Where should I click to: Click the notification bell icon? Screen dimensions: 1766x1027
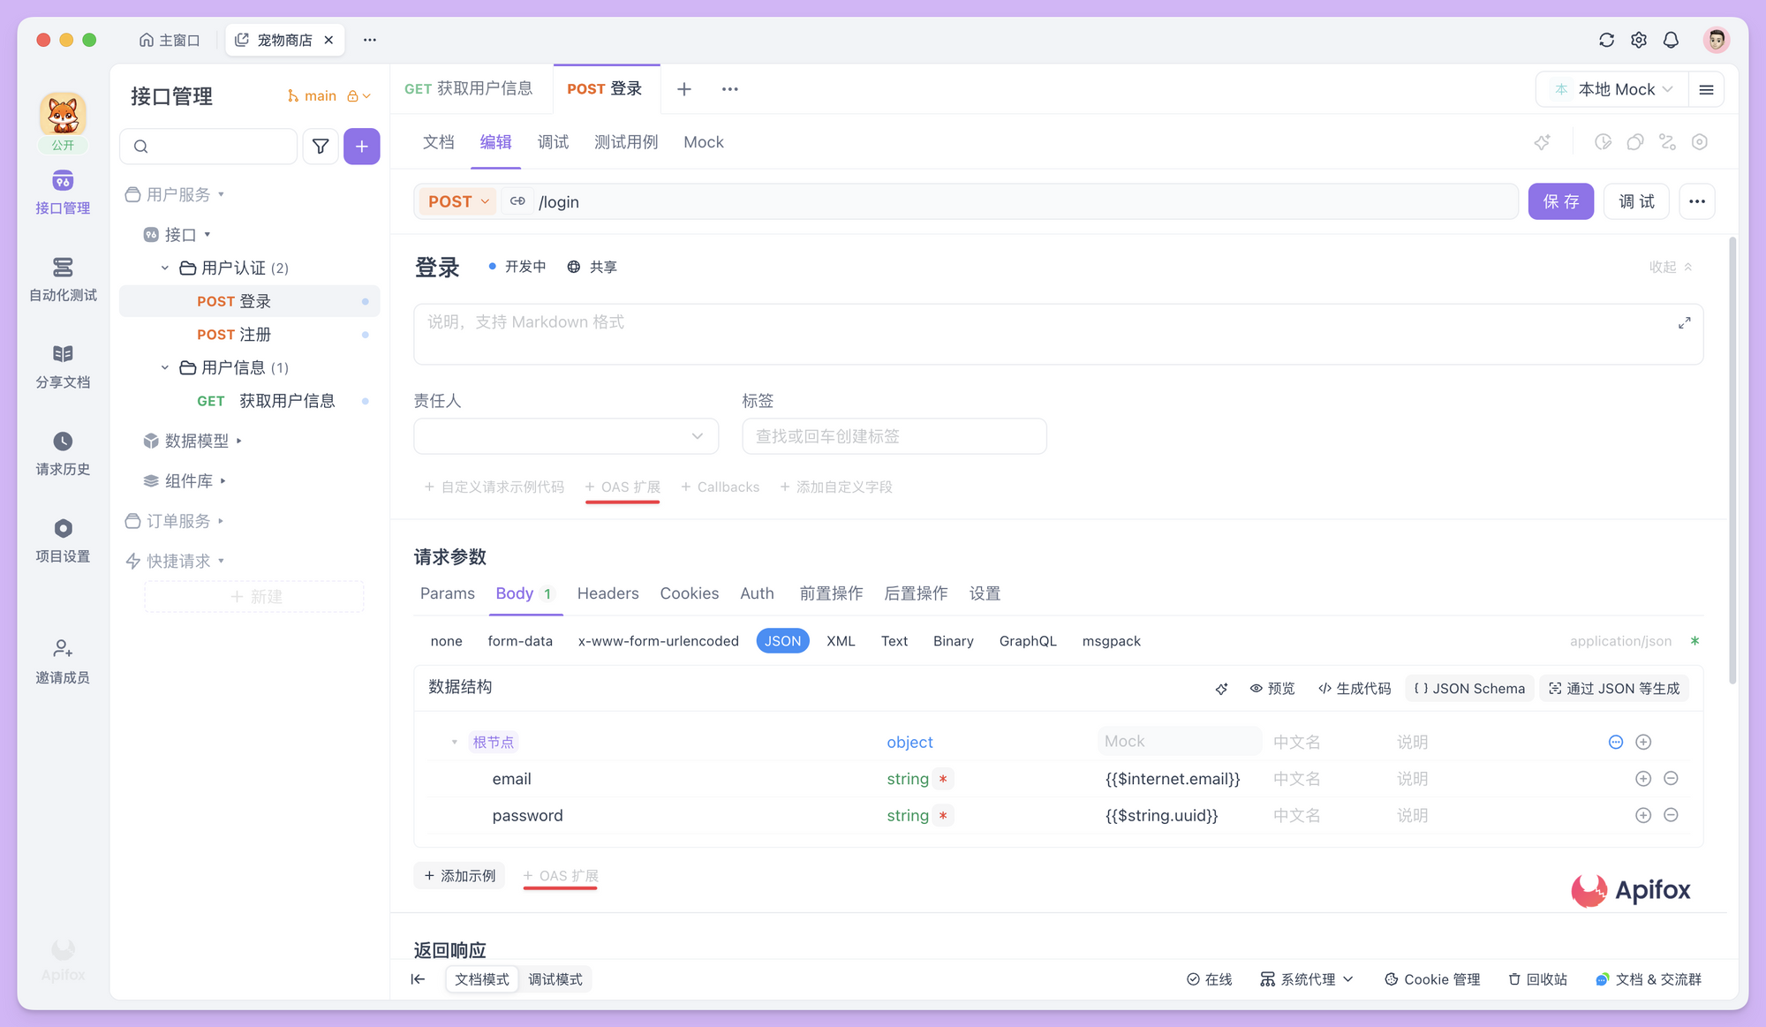pos(1671,40)
